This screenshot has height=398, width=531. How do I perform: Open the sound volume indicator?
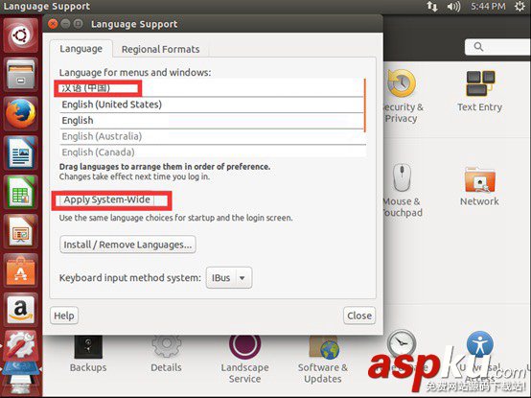pos(453,6)
